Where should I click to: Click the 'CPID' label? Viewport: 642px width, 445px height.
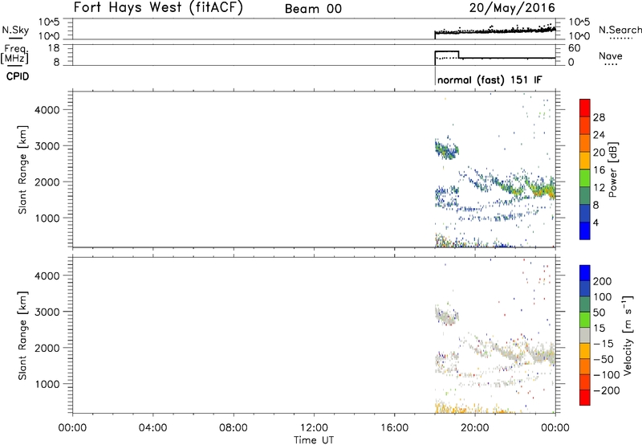click(18, 76)
